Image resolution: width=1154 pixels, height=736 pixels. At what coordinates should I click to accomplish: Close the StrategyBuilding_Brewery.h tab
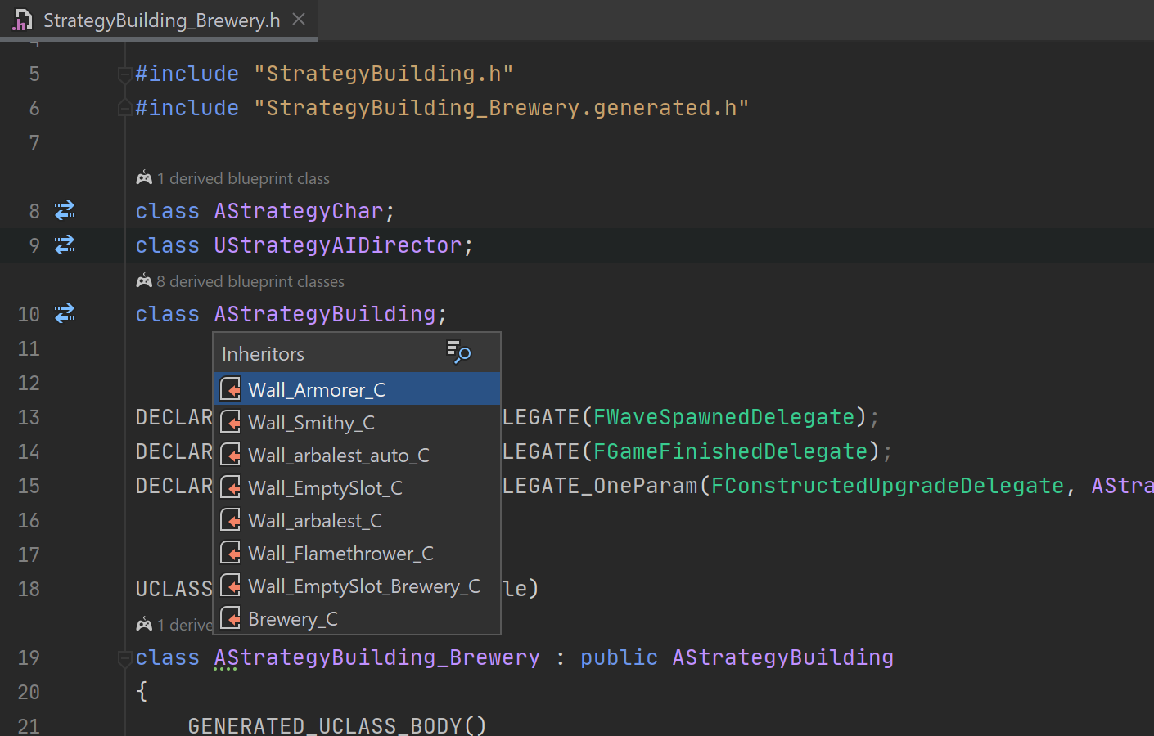tap(299, 19)
